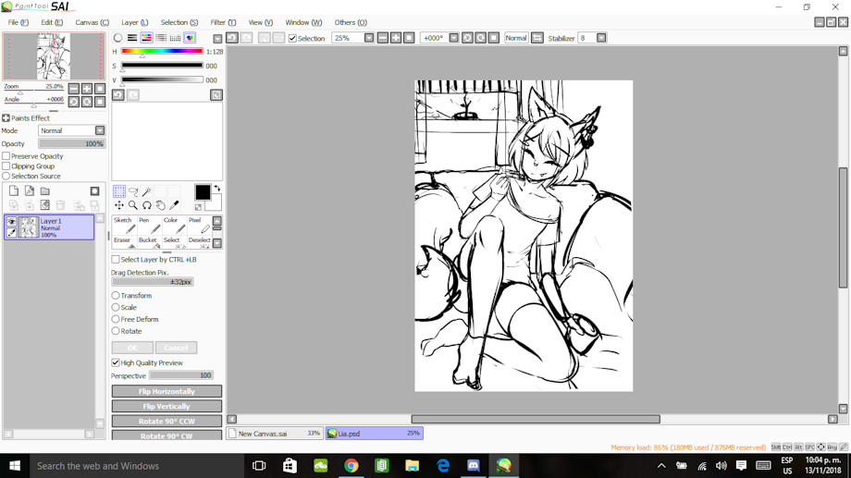
Task: Open the 25% canvas zoom dropdown
Action: [368, 38]
